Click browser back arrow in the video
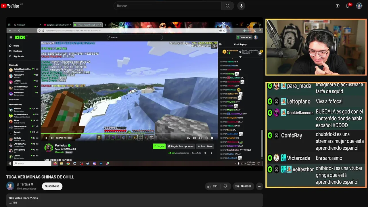 pos(10,30)
